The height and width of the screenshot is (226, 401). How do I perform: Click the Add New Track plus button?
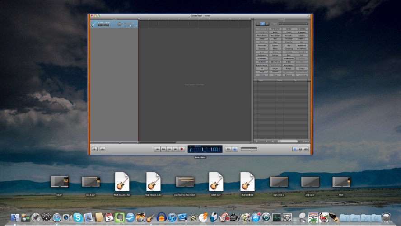click(x=95, y=149)
